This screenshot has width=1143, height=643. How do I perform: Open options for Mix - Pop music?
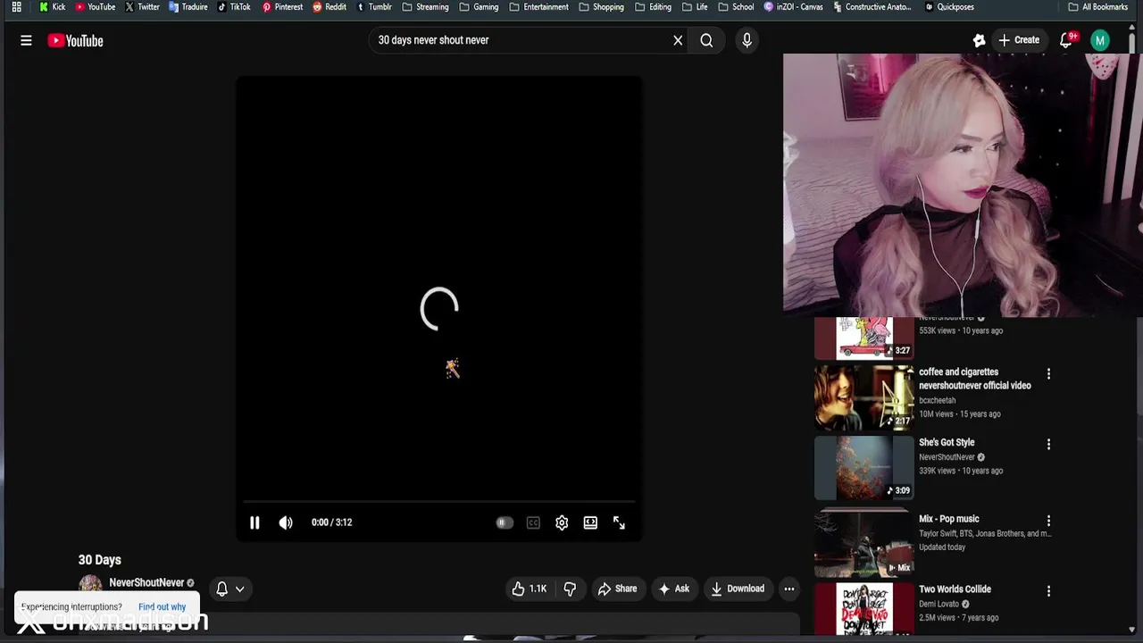[1048, 521]
